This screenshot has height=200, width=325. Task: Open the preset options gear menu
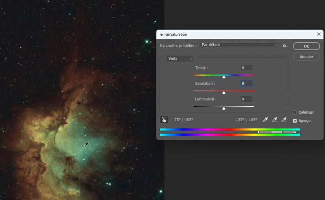[x=285, y=46]
